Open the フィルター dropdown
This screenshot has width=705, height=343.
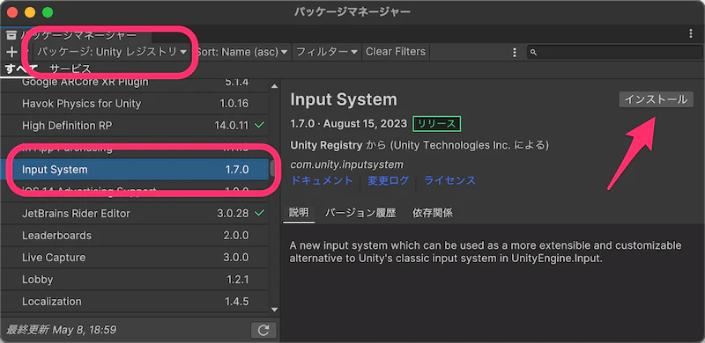click(x=327, y=52)
